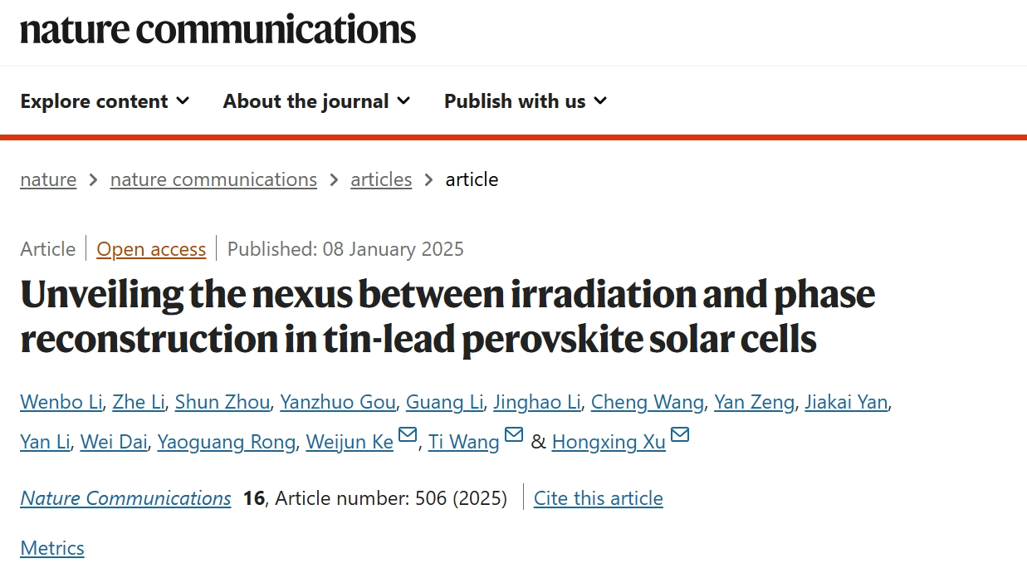
Task: Click the nature communications logo
Action: [x=218, y=30]
